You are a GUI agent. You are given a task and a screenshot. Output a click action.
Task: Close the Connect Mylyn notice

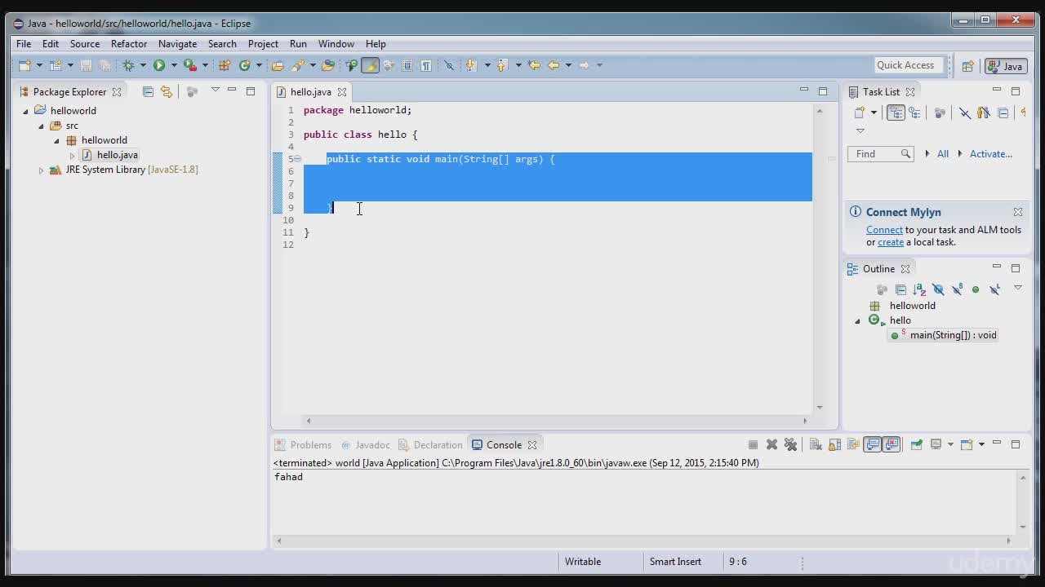[1018, 212]
